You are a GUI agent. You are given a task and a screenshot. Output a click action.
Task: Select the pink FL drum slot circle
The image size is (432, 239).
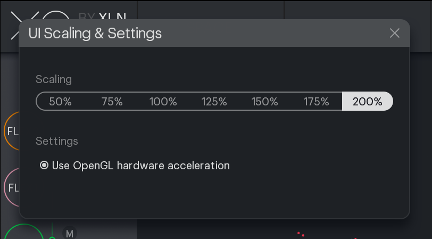[x=11, y=187]
